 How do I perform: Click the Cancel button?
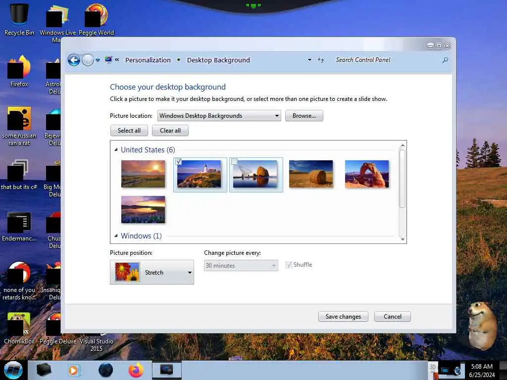393,317
